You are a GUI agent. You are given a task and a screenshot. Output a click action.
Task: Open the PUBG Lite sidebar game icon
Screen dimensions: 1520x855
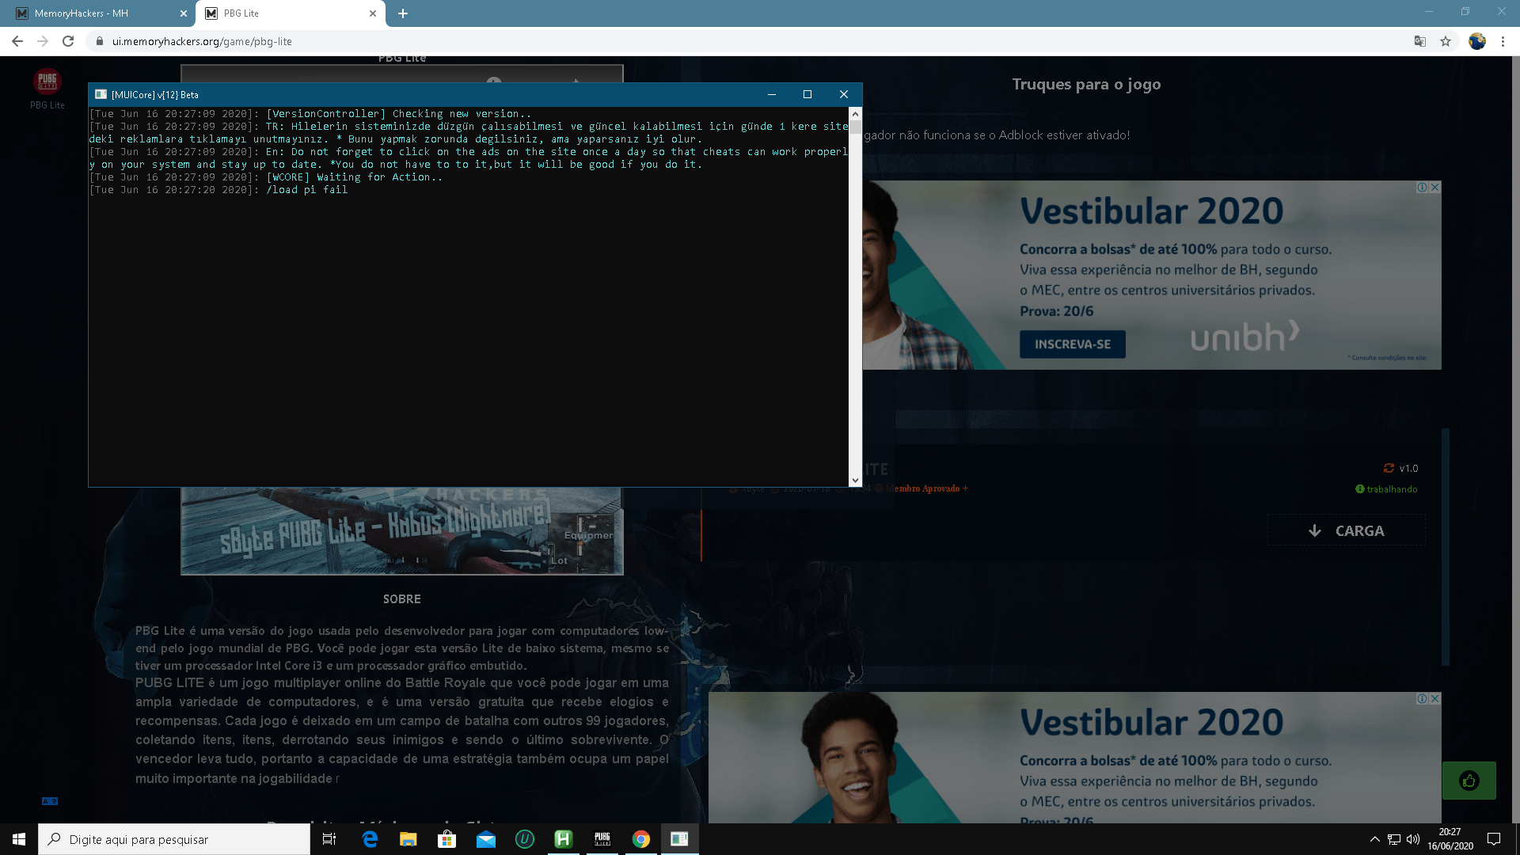click(x=47, y=81)
